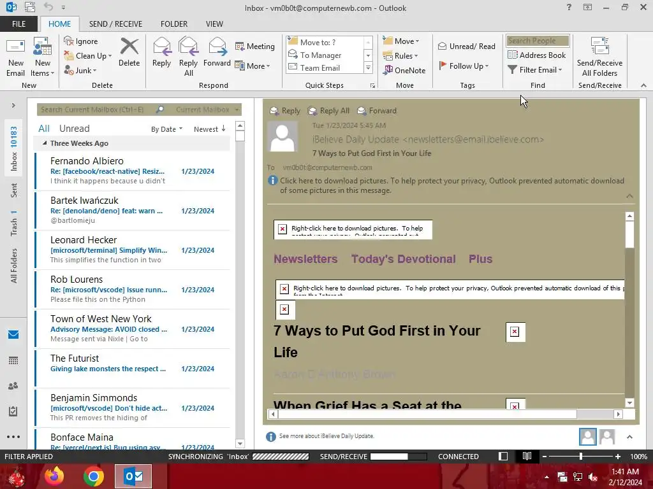Expand the folder pane
The width and height of the screenshot is (653, 489).
pos(13,106)
